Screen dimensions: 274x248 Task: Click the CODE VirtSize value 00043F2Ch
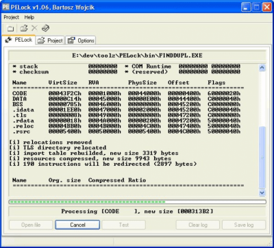tap(65, 93)
